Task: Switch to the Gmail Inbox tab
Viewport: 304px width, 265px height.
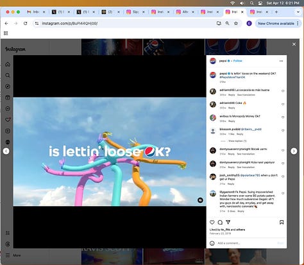Action: (x=37, y=12)
